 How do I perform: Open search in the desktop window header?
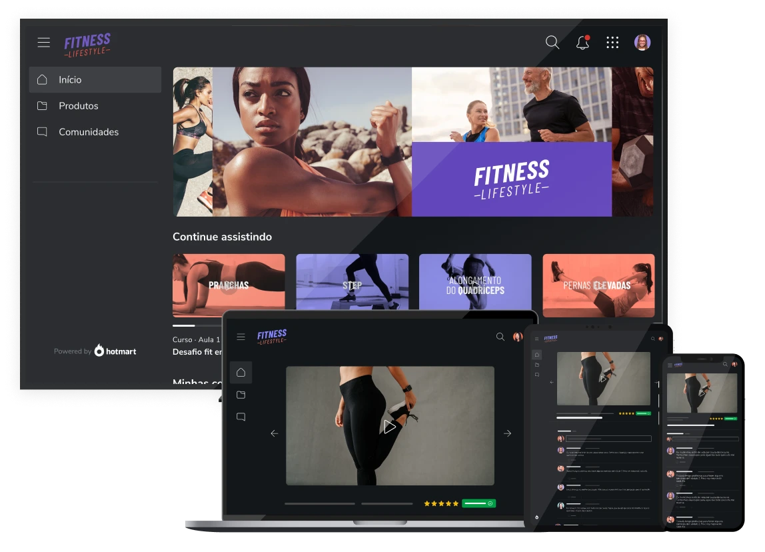(x=552, y=43)
